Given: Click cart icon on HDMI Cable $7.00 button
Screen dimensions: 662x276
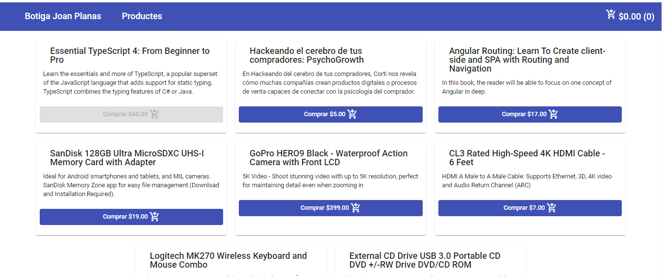Looking at the screenshot, I should 552,208.
